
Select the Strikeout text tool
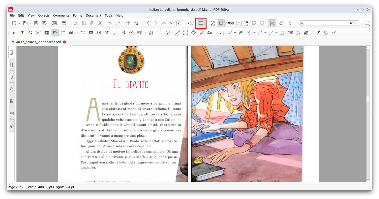[250, 33]
